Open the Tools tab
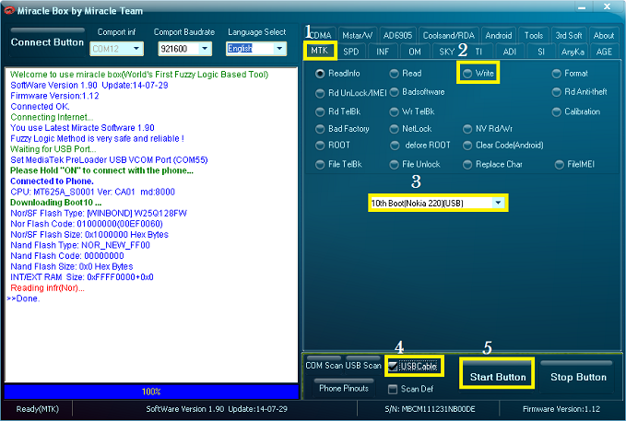 pyautogui.click(x=534, y=36)
